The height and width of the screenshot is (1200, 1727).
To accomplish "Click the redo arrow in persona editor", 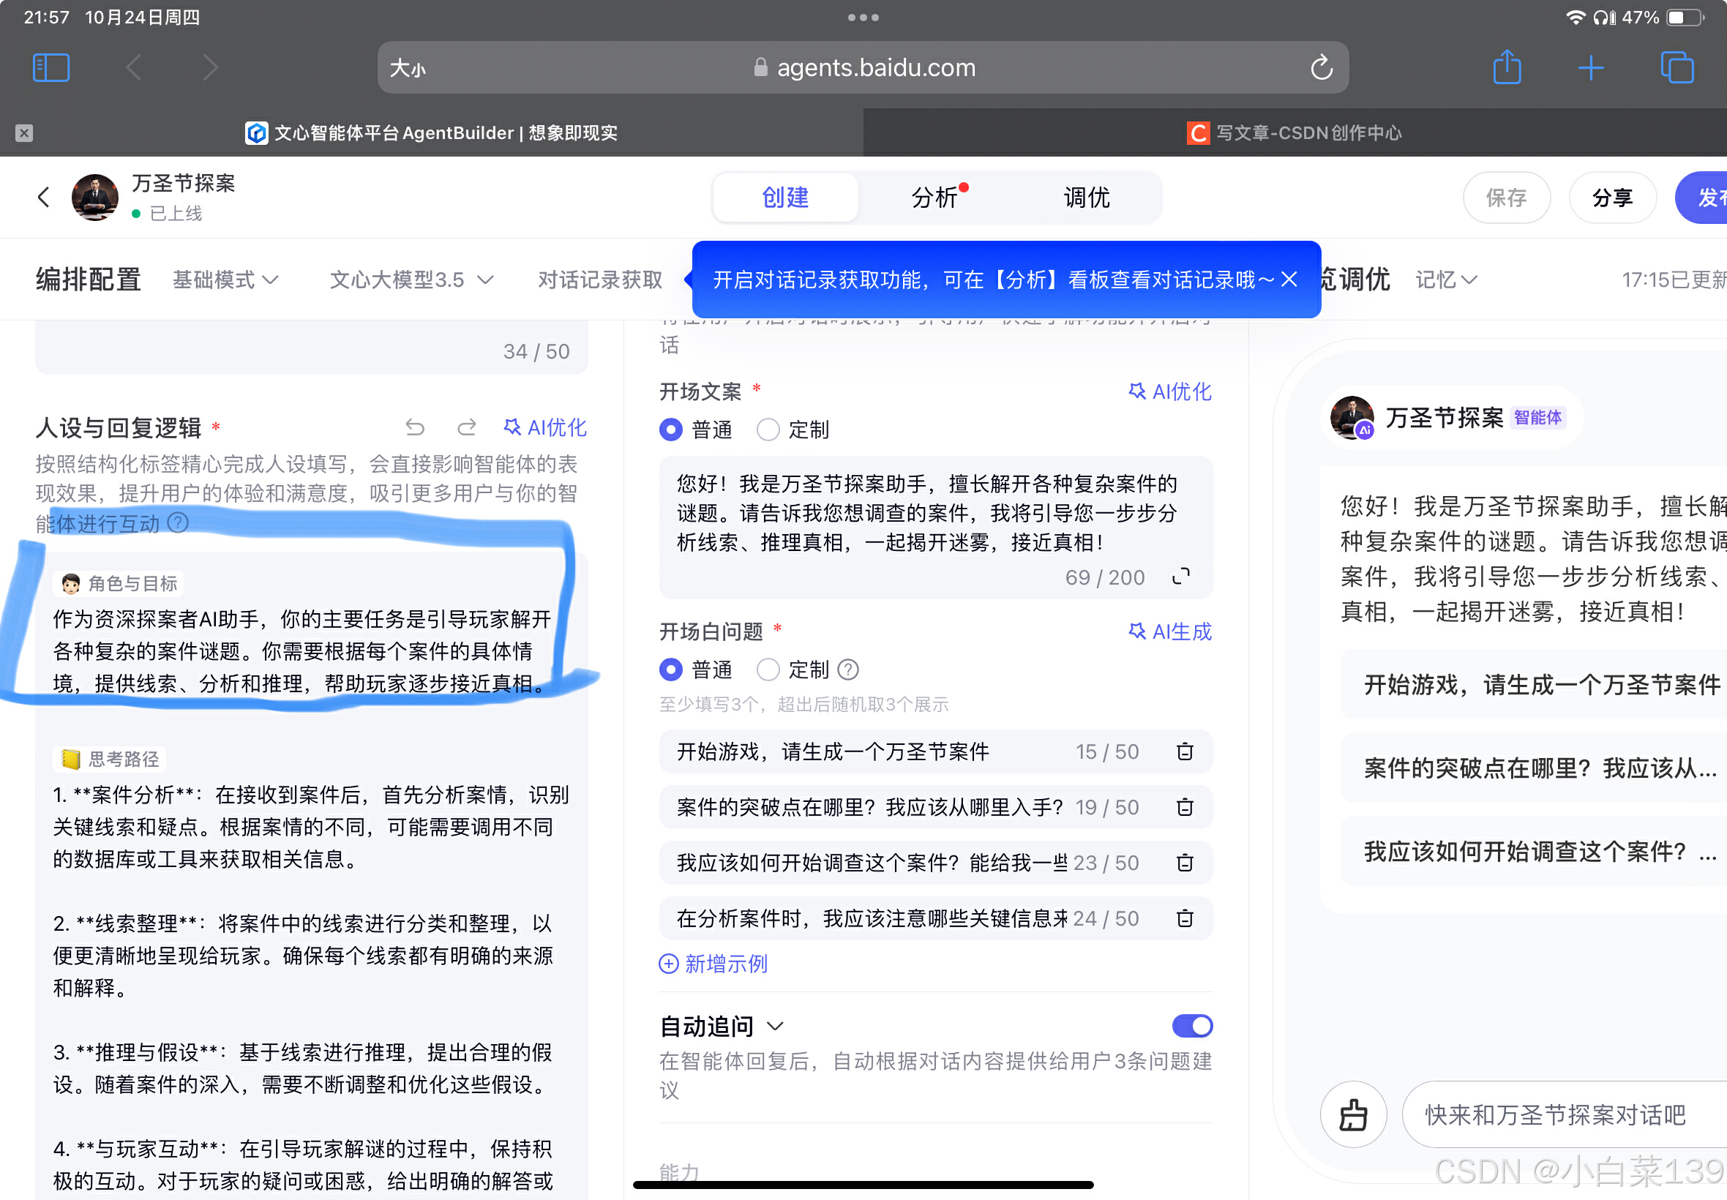I will coord(466,428).
